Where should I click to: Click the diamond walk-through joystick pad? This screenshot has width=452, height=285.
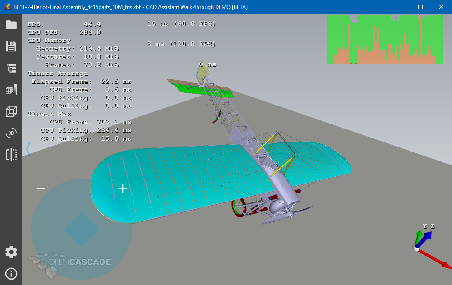click(x=81, y=230)
